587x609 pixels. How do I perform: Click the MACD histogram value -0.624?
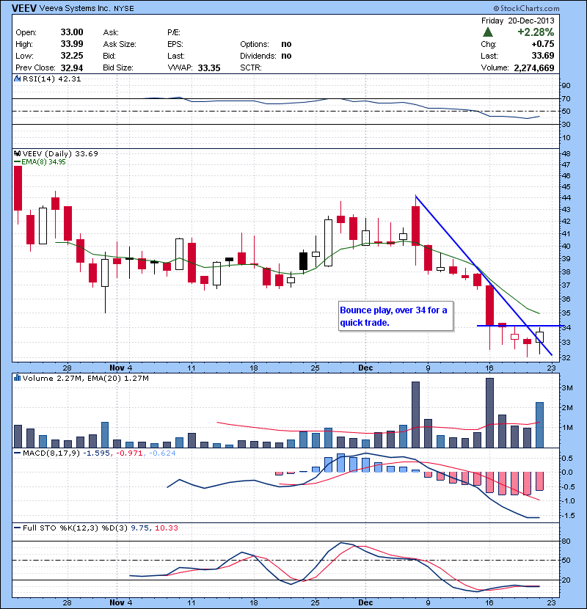(x=162, y=453)
